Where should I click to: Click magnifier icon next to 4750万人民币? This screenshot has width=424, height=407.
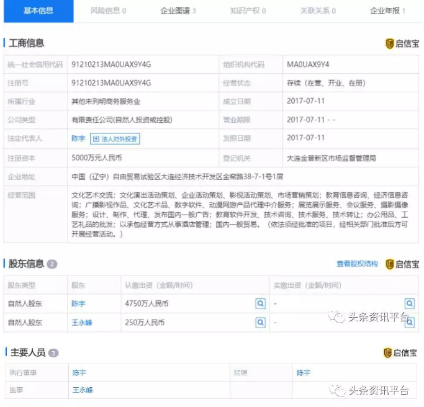[x=260, y=304]
